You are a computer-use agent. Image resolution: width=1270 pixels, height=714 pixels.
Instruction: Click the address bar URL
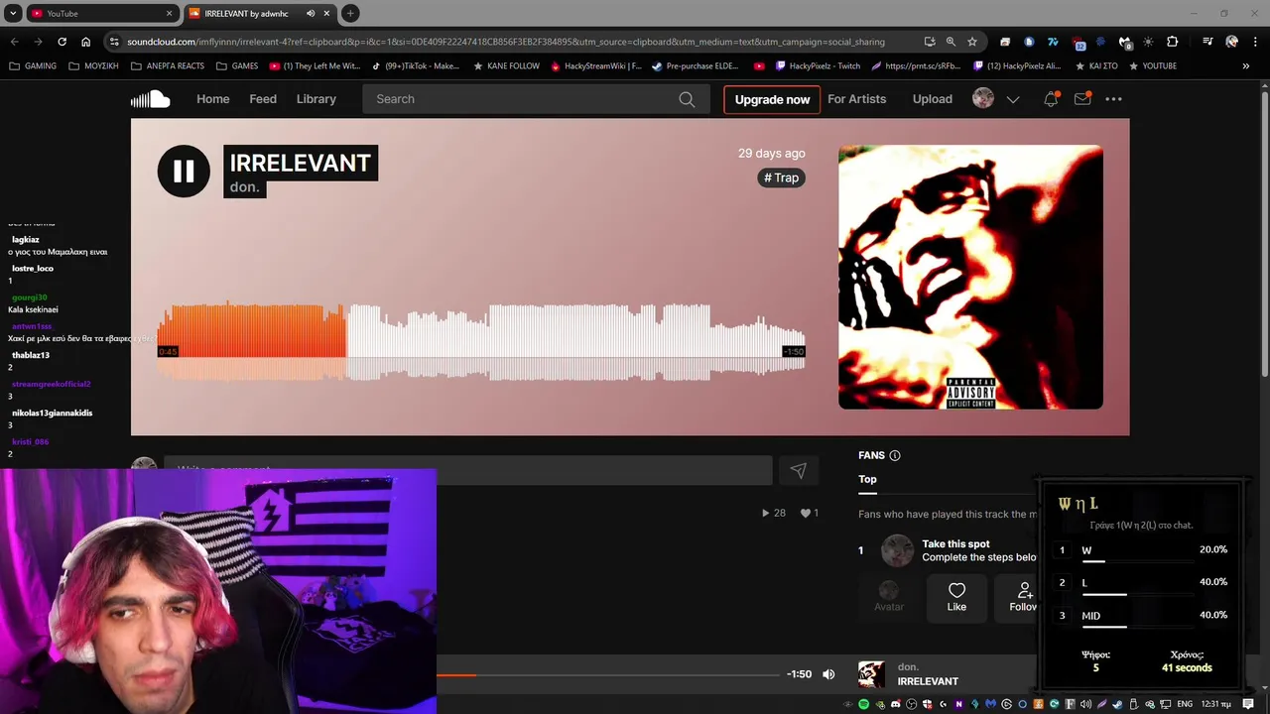point(506,42)
